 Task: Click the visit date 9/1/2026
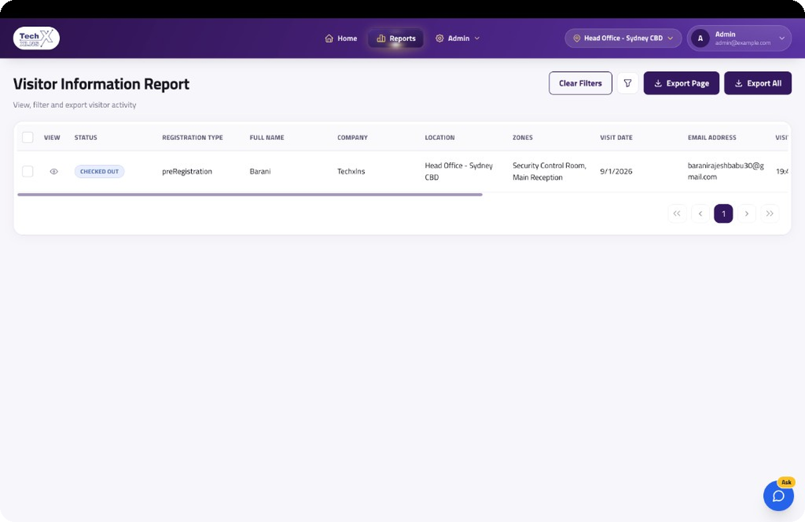point(616,172)
